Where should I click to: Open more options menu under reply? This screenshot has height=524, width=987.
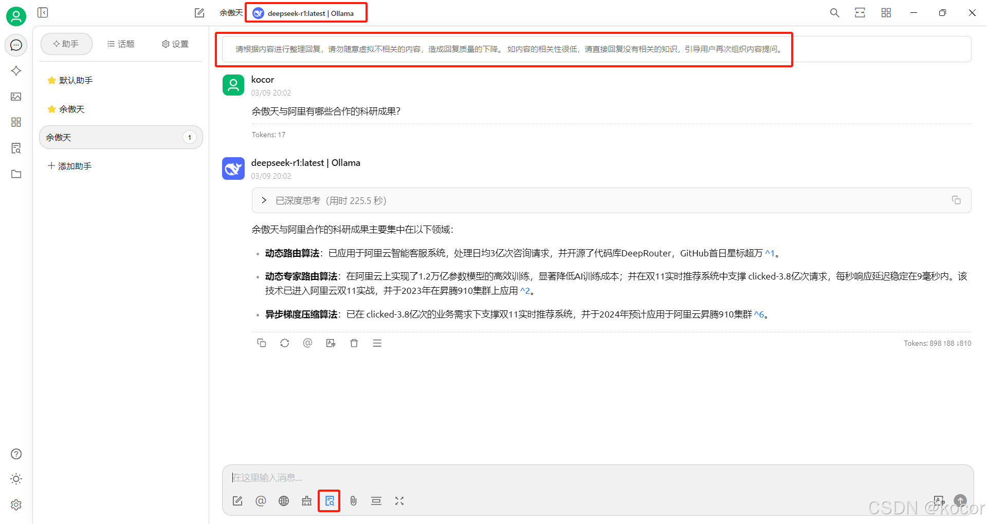[x=377, y=343]
